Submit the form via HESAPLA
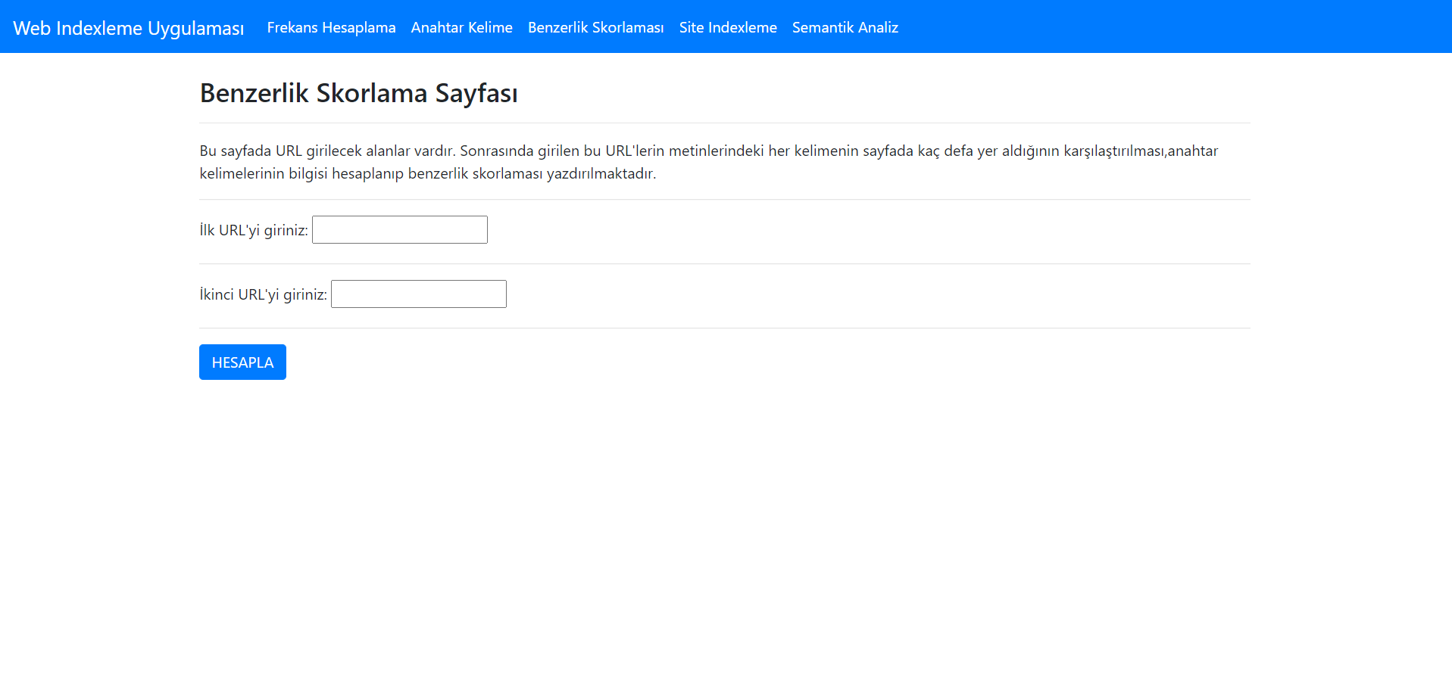This screenshot has width=1452, height=681. point(242,362)
